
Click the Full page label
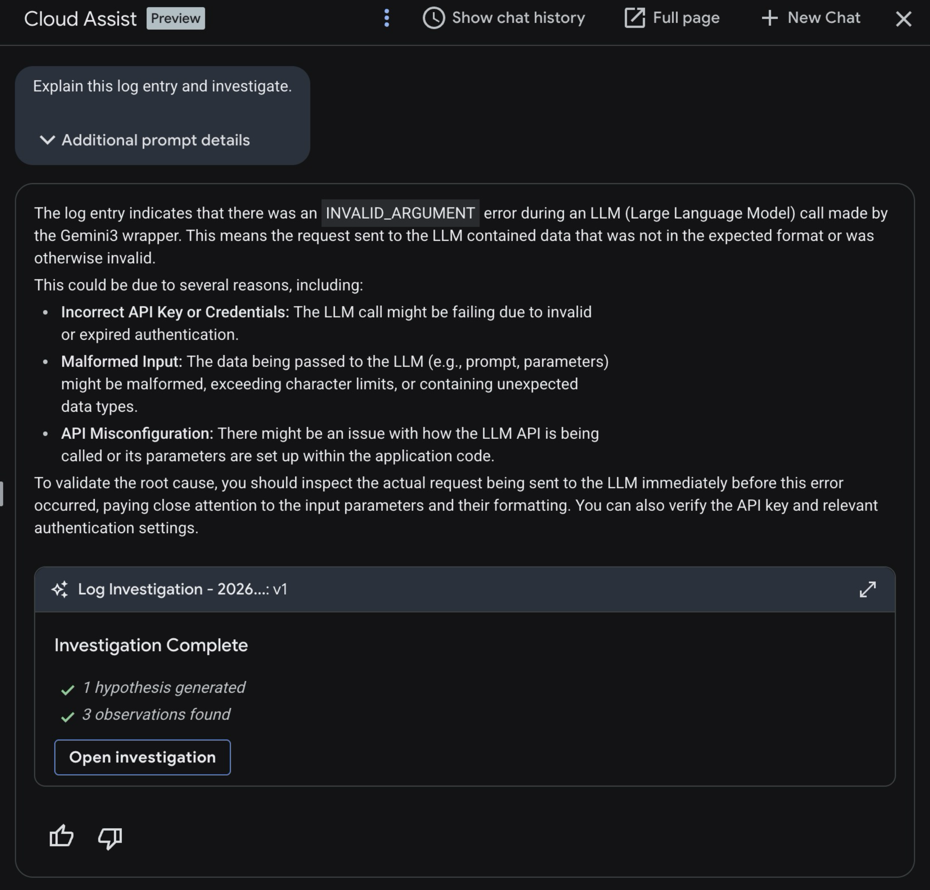tap(686, 18)
